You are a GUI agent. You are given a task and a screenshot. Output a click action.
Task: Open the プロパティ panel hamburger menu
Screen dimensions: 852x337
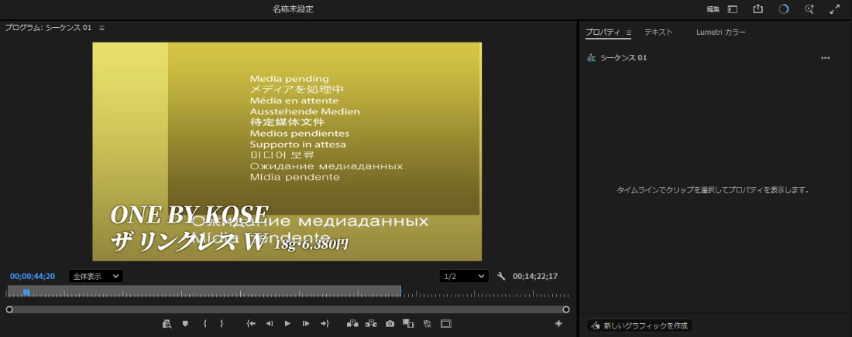[x=629, y=32]
